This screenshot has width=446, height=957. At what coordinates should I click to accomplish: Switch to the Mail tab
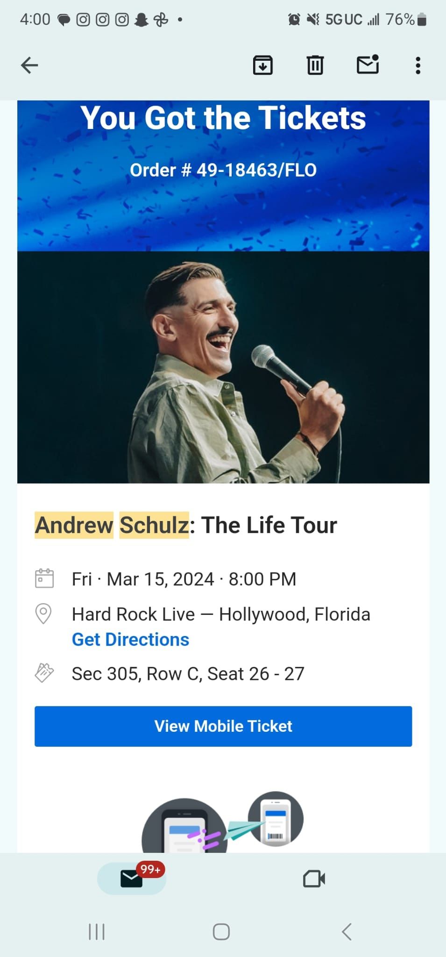click(132, 878)
